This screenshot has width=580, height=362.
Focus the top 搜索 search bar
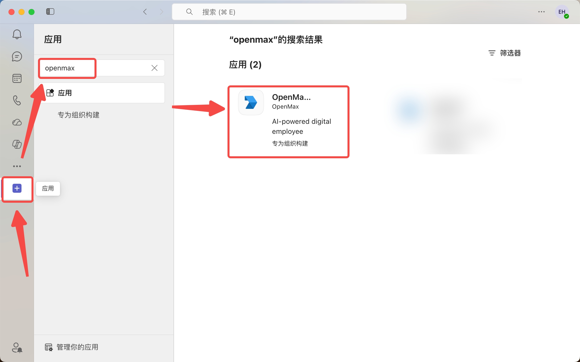click(289, 12)
